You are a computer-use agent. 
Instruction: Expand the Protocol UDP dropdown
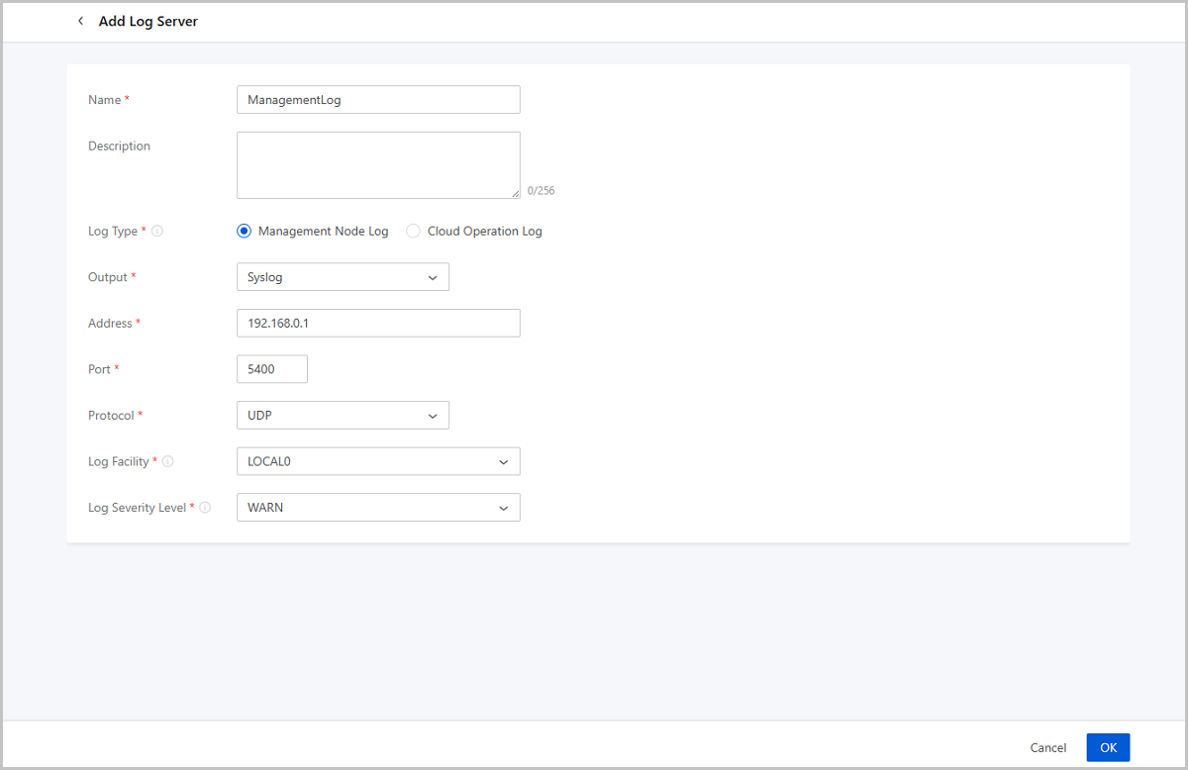(343, 416)
